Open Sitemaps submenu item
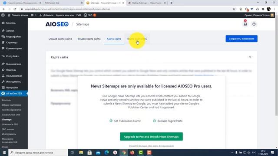Viewport: 278px width, 156px height. click(x=7, y=120)
